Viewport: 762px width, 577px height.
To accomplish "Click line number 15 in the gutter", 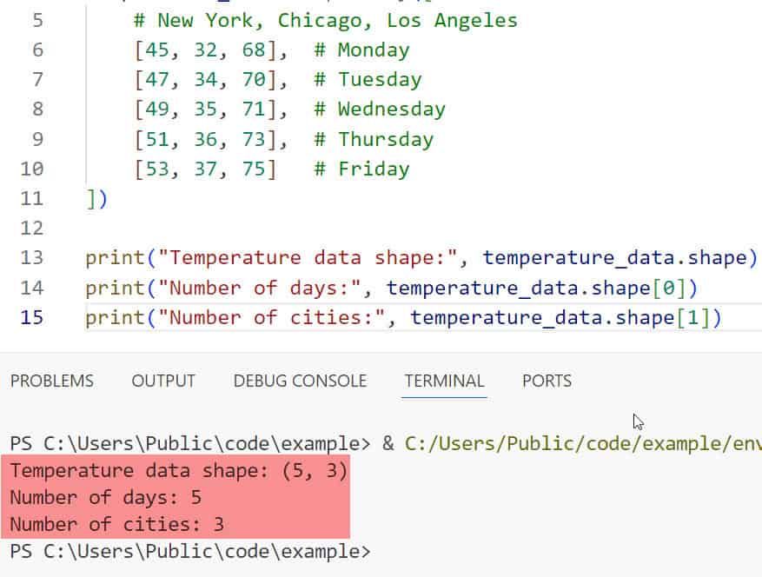I will pos(31,318).
